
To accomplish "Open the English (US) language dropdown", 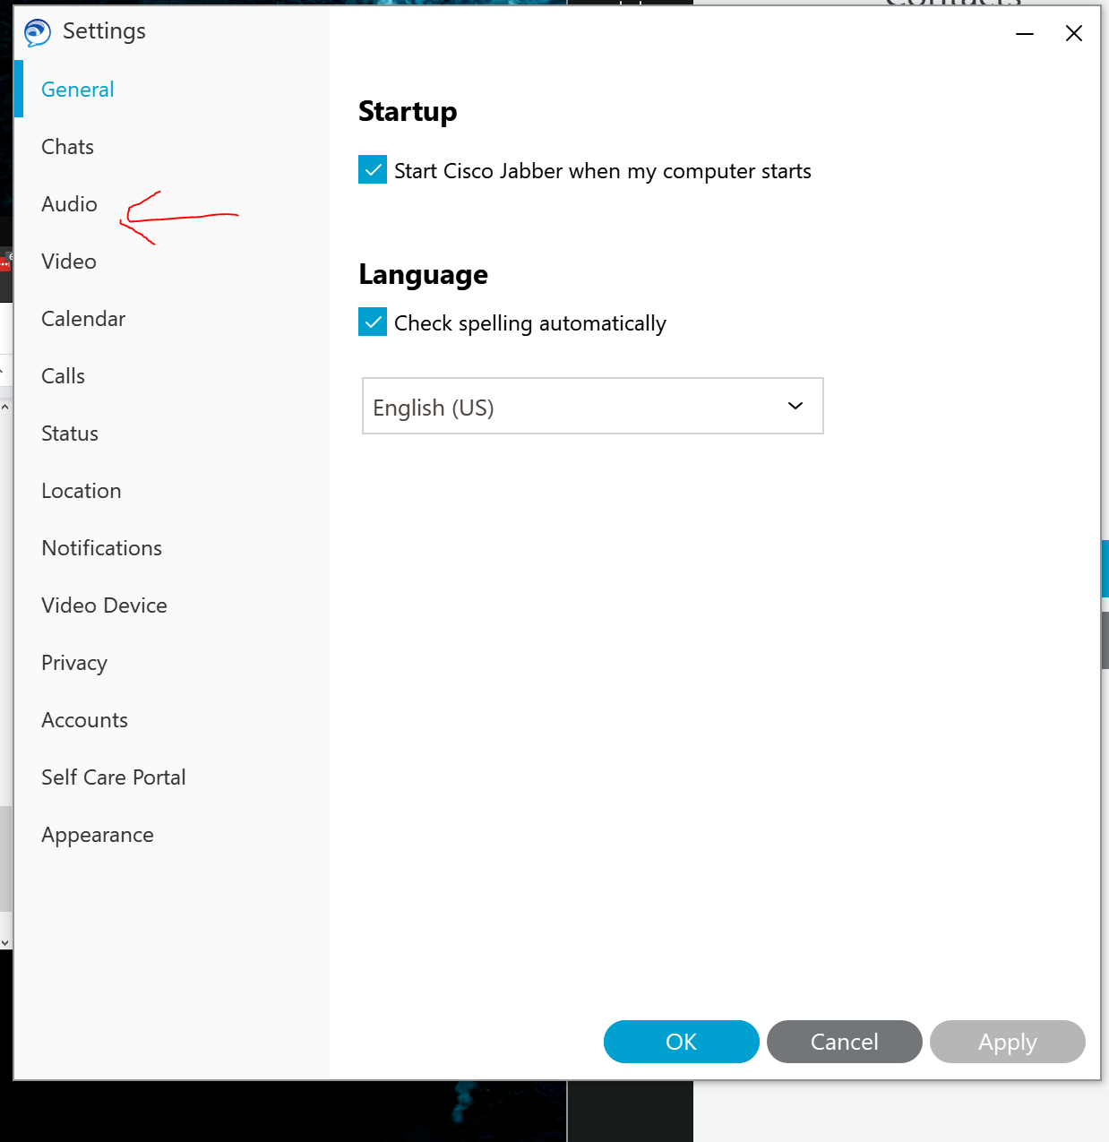I will (592, 406).
